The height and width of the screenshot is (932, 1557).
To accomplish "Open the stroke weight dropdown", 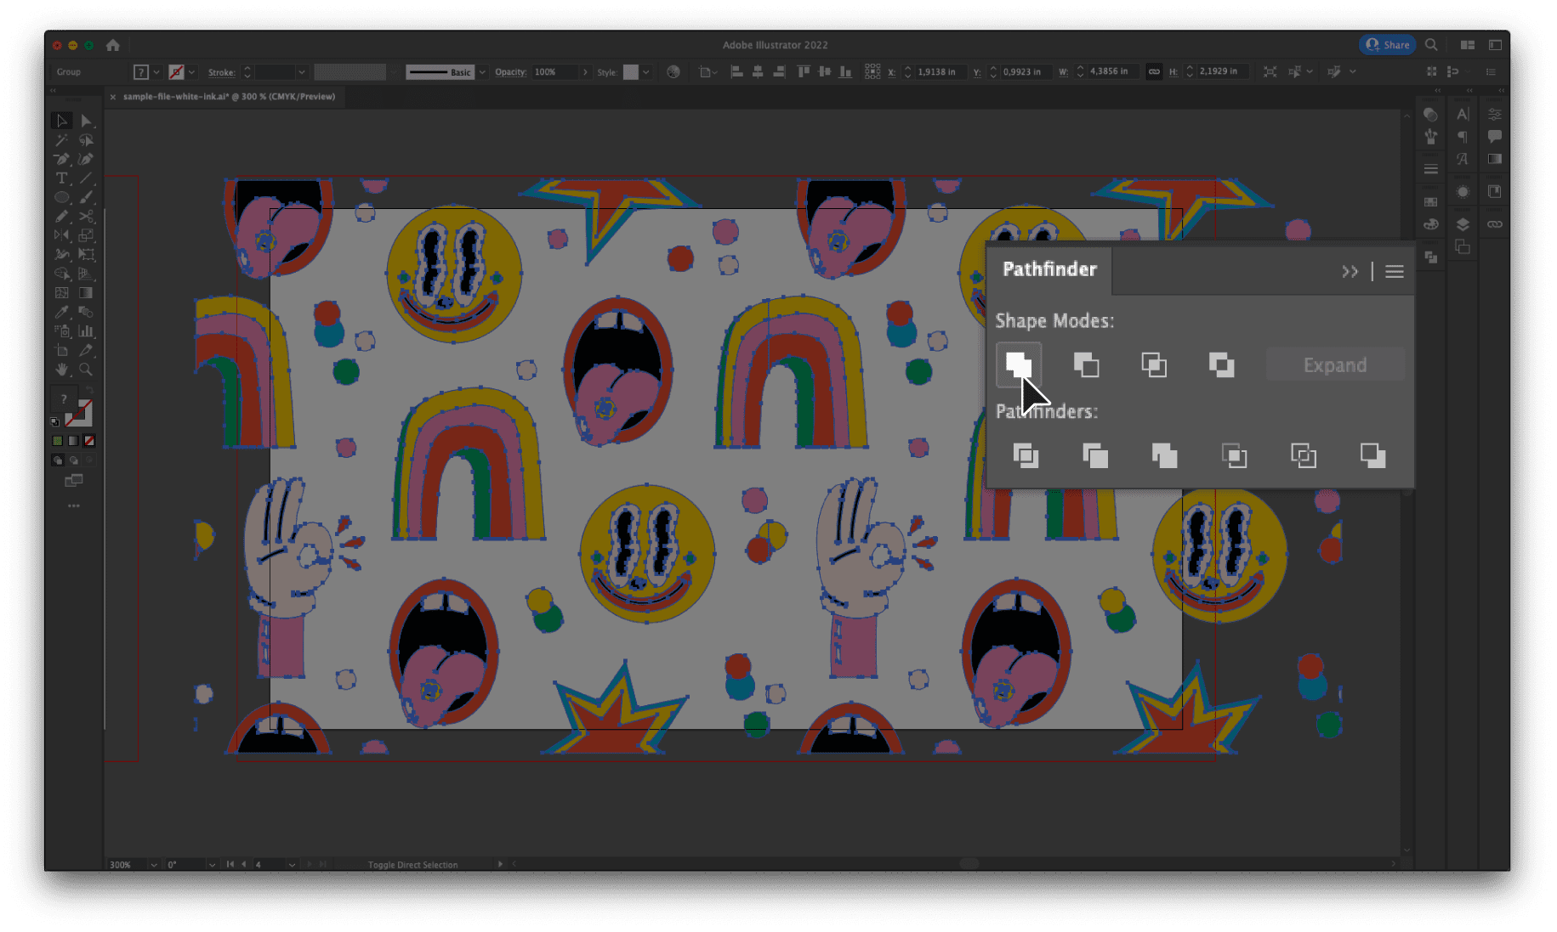I will 301,72.
